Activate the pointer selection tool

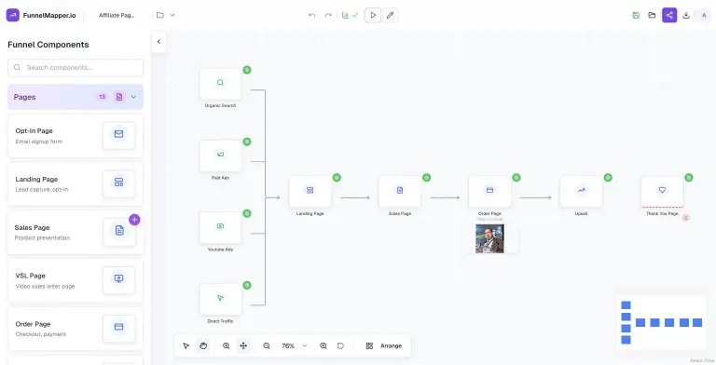coord(186,345)
